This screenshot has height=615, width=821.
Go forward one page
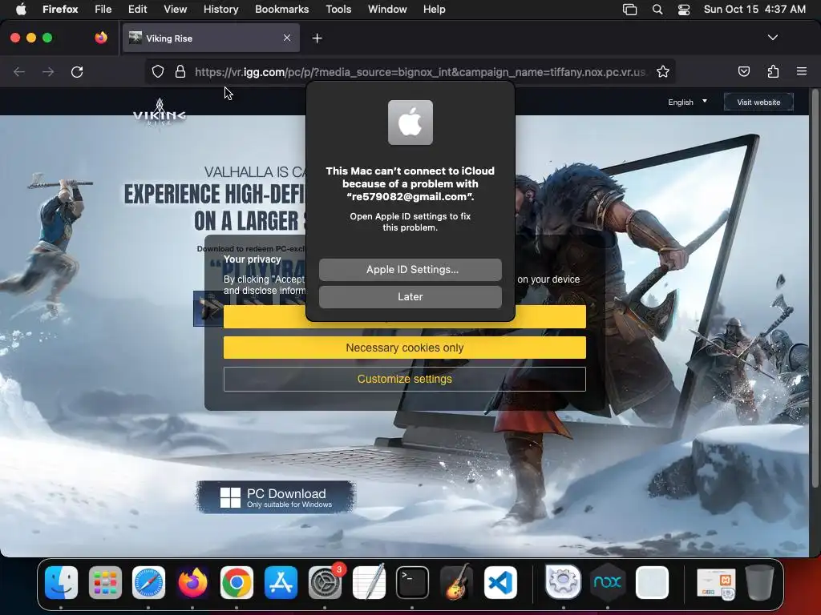(x=48, y=71)
